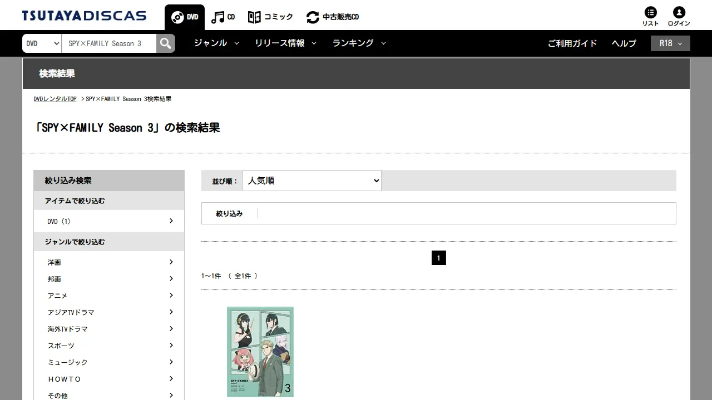Open the 人気順 sort order dropdown

(311, 181)
